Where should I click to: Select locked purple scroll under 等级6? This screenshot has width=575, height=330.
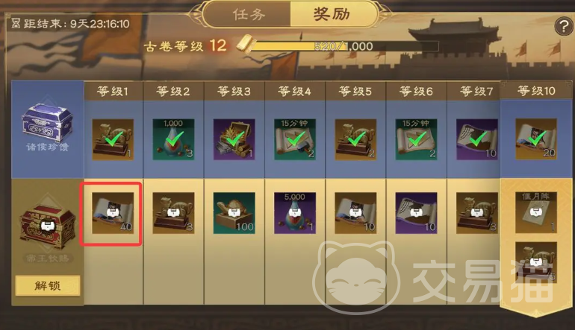pyautogui.click(x=416, y=213)
